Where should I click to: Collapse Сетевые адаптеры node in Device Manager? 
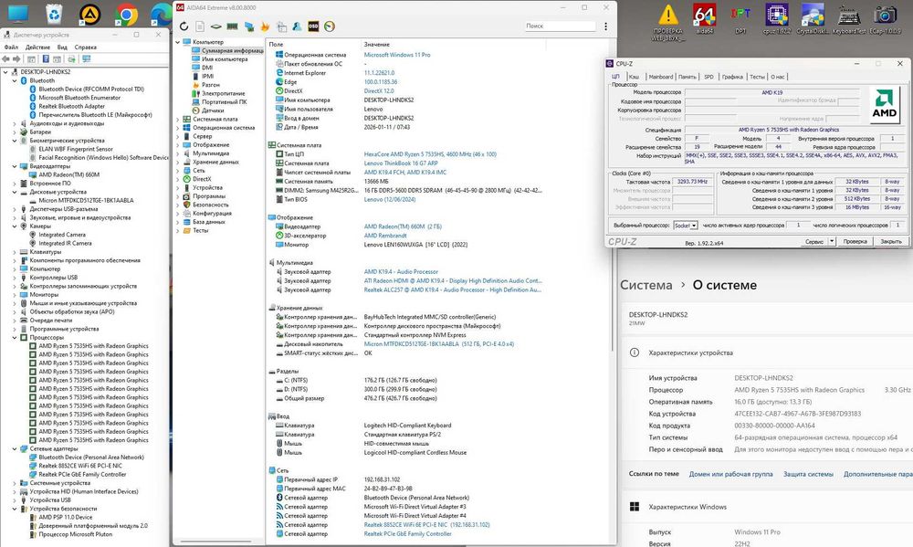15,448
